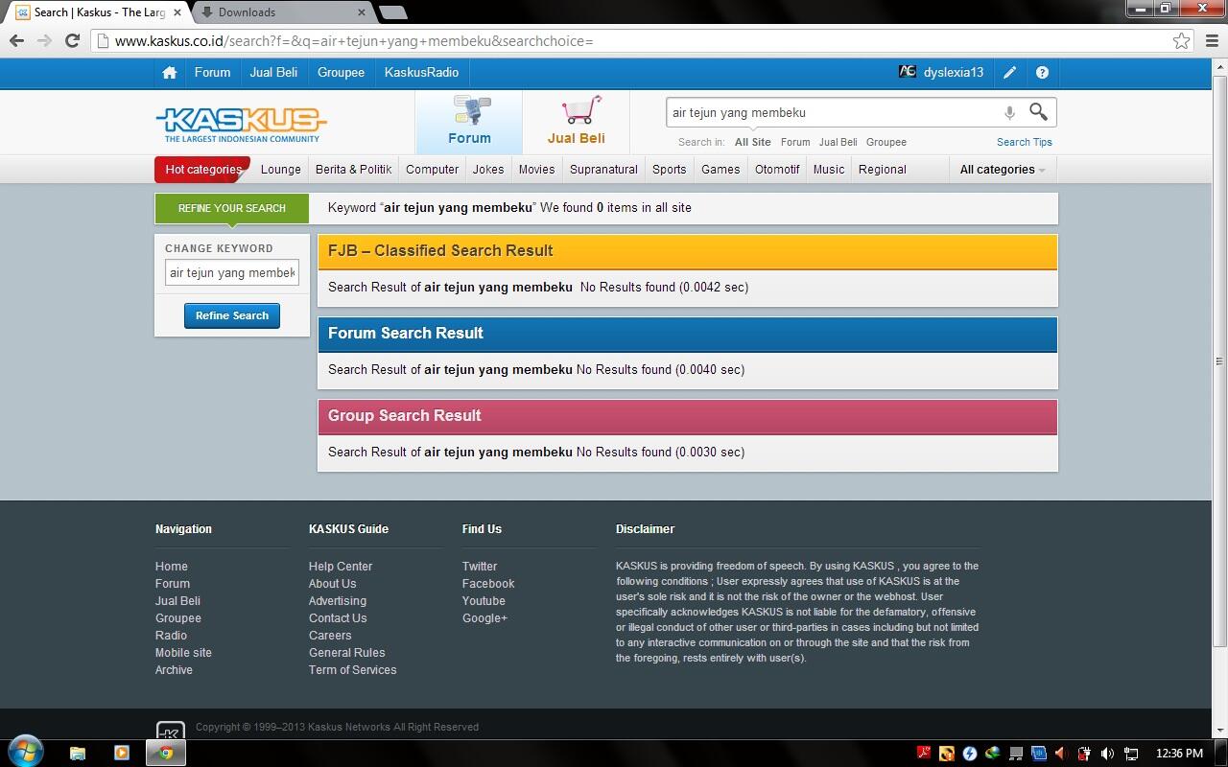Screen dimensions: 1228x767
Task: Reload the page
Action: pos(72,40)
